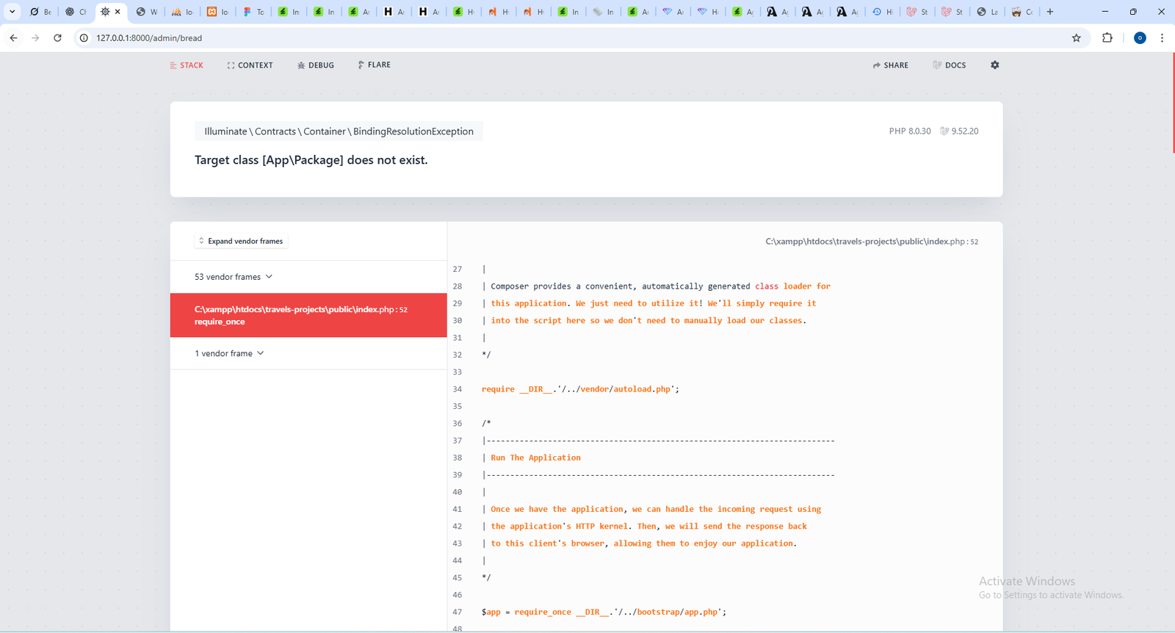Open a new browser tab
This screenshot has height=633, width=1175.
(x=1050, y=12)
